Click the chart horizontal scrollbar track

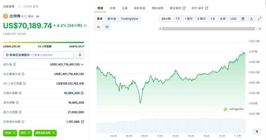[x=210, y=28]
